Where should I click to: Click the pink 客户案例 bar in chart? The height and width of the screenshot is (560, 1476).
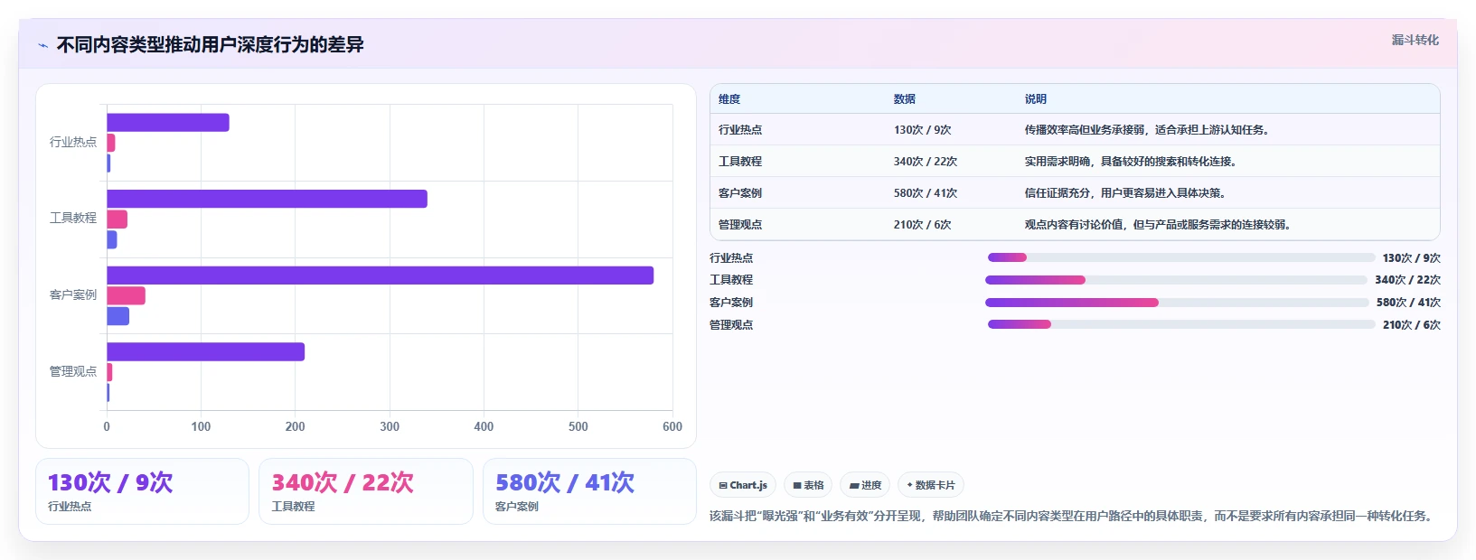point(126,295)
